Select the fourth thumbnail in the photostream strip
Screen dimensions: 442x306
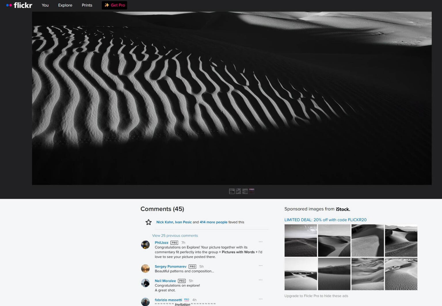(252, 191)
